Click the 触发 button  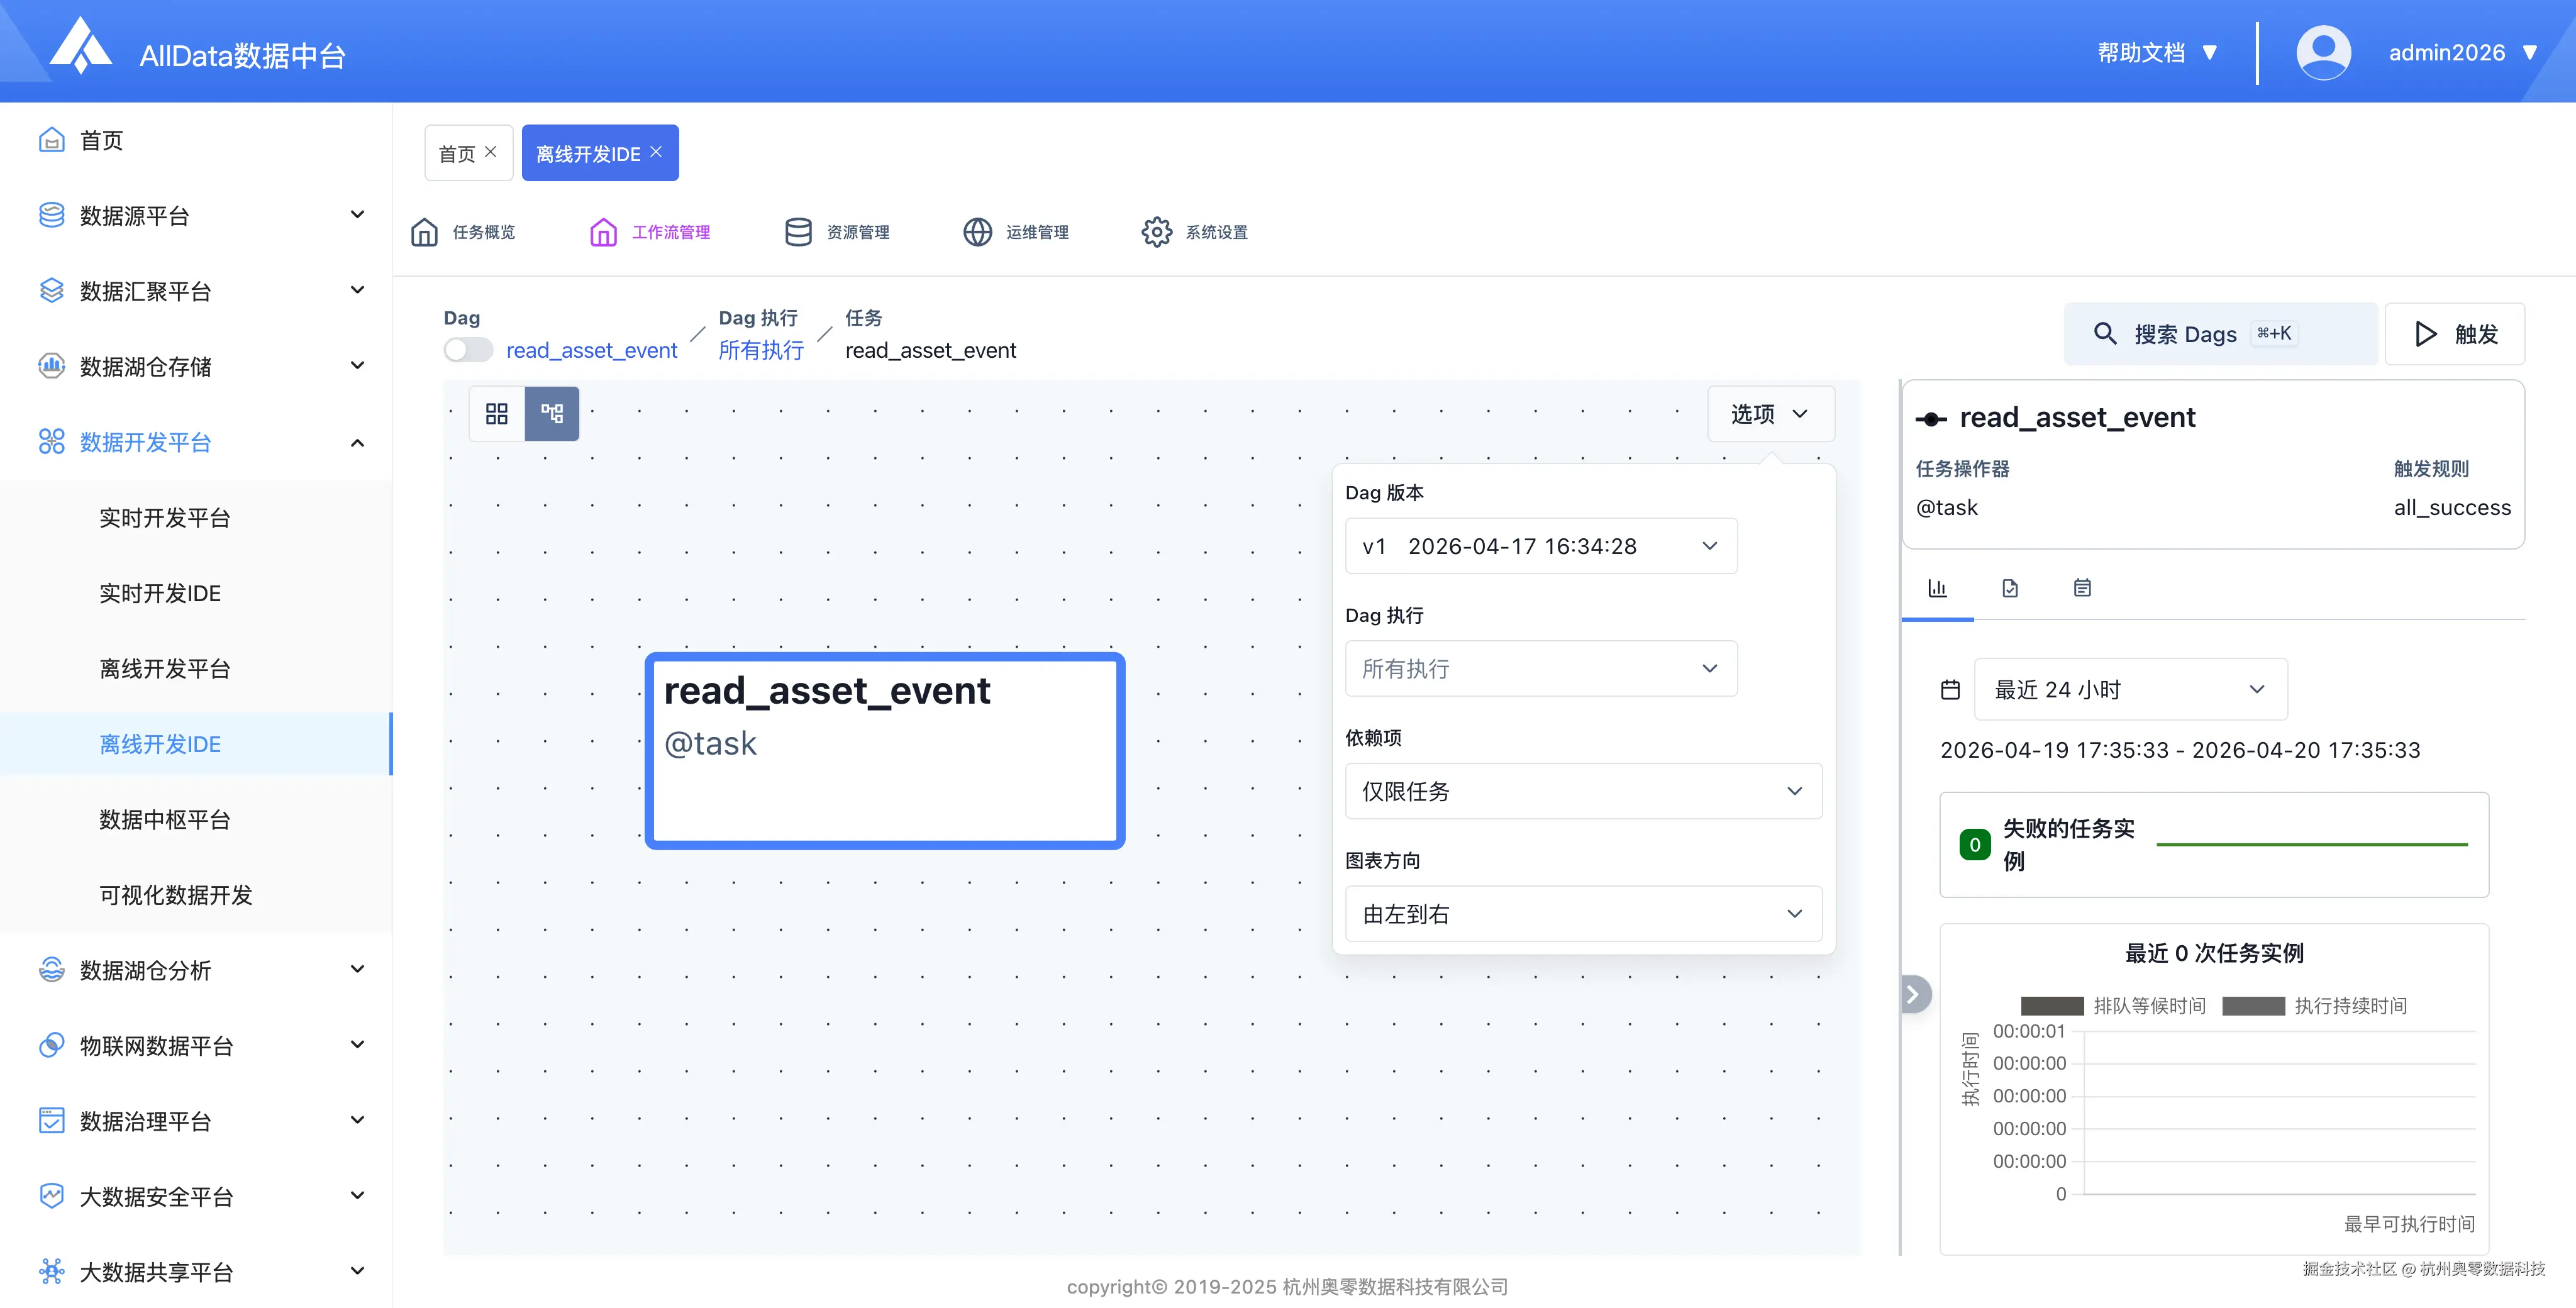2454,334
